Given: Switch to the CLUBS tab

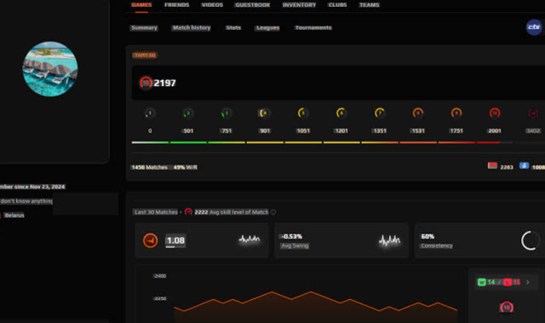Looking at the screenshot, I should point(337,5).
